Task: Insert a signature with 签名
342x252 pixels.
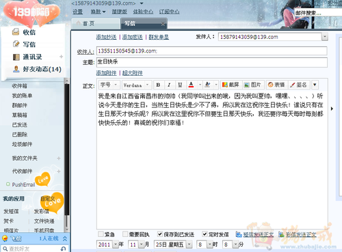Action: (x=299, y=85)
